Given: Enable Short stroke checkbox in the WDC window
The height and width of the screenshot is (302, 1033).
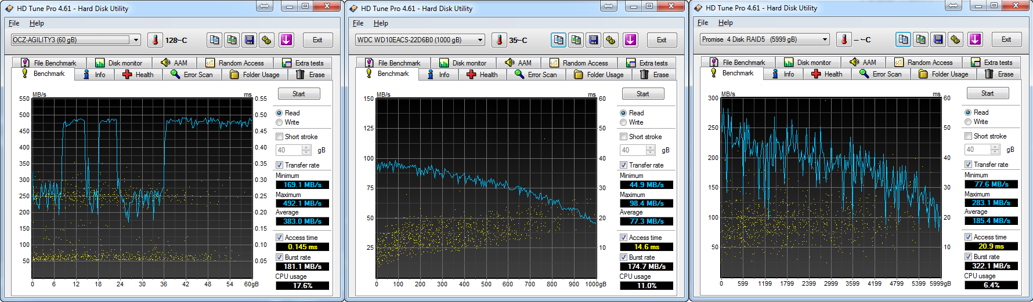Looking at the screenshot, I should [x=623, y=137].
